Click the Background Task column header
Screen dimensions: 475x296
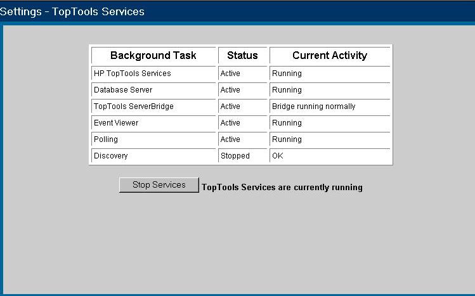[x=153, y=56]
